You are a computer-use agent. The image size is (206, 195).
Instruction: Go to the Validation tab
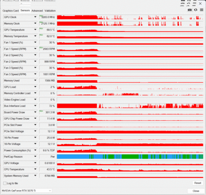[x=50, y=11]
